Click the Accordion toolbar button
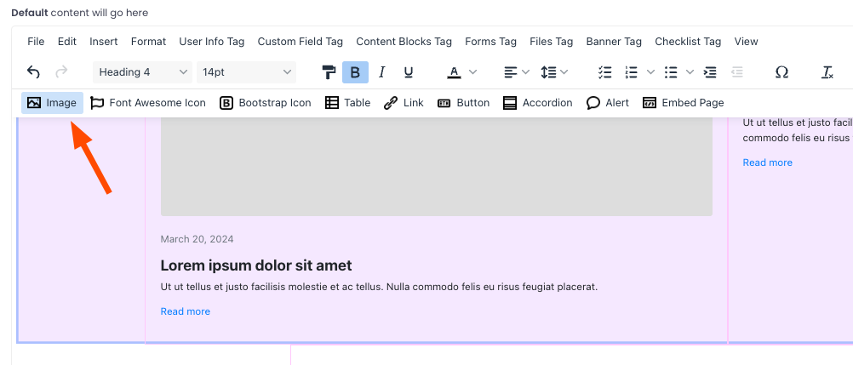The height and width of the screenshot is (365, 853). coord(537,103)
